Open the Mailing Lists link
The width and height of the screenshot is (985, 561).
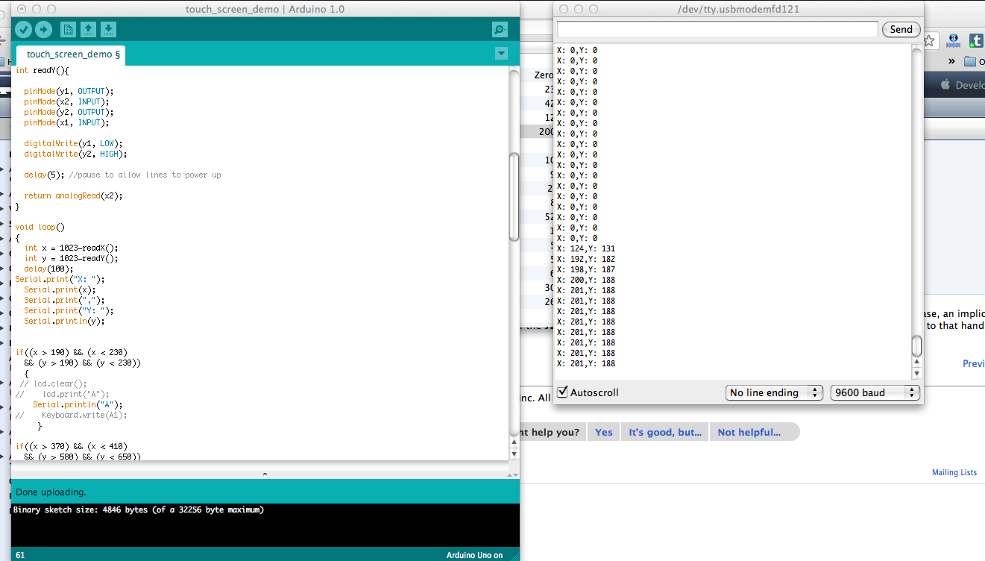click(954, 472)
